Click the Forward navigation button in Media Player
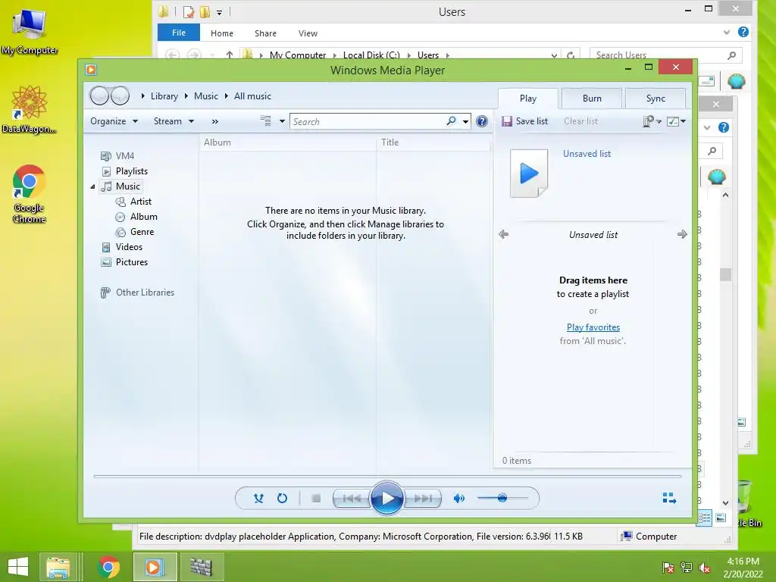 [120, 96]
